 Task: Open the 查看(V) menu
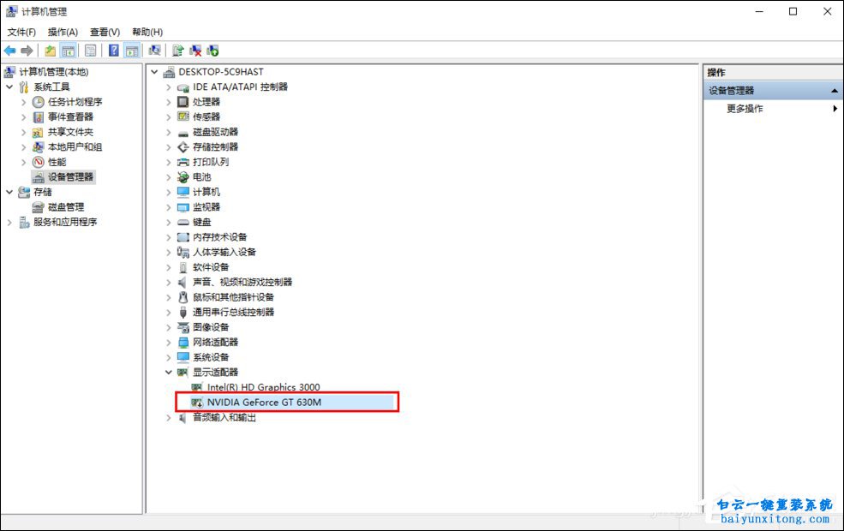(105, 32)
